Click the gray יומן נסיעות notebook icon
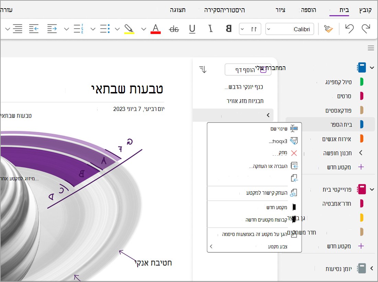This screenshot has width=378, height=282. 362,268
